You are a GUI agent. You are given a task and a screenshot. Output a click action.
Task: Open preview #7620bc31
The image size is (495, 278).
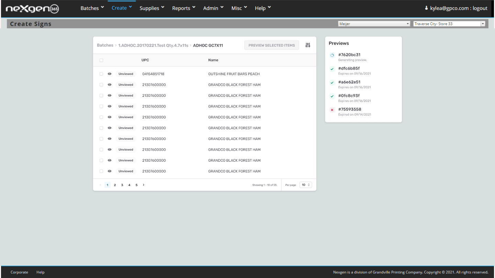click(x=349, y=55)
